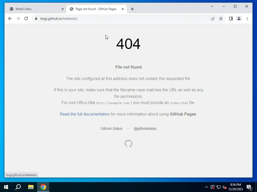Screen dimensions: 257x192
Task: Click the forward navigation arrow
Action: tap(18, 18)
